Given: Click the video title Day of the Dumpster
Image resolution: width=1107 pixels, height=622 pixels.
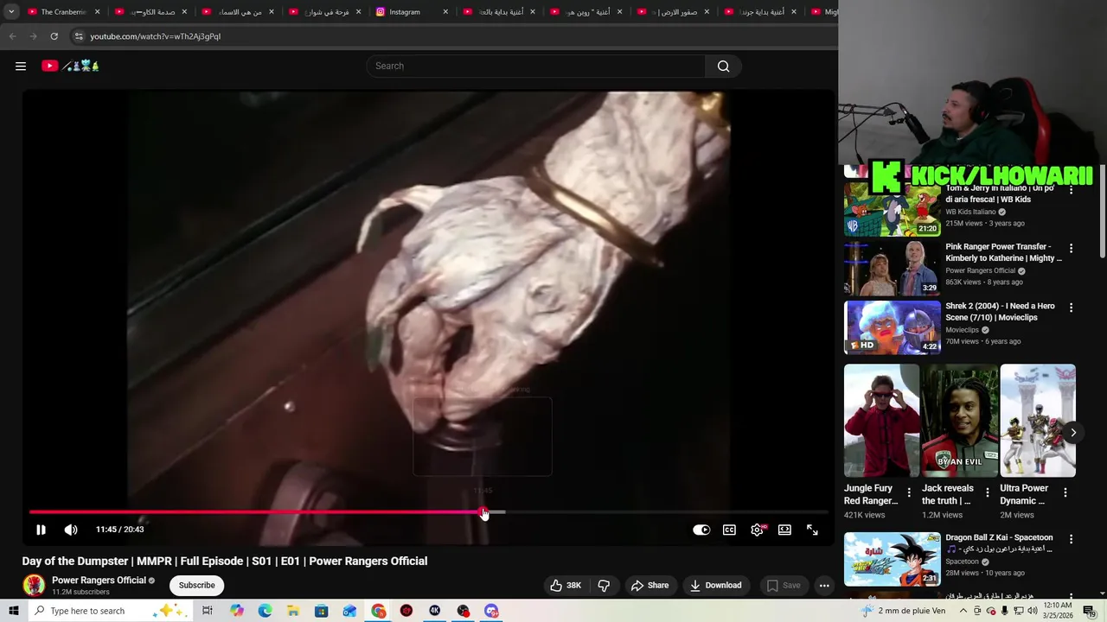Looking at the screenshot, I should tap(225, 561).
